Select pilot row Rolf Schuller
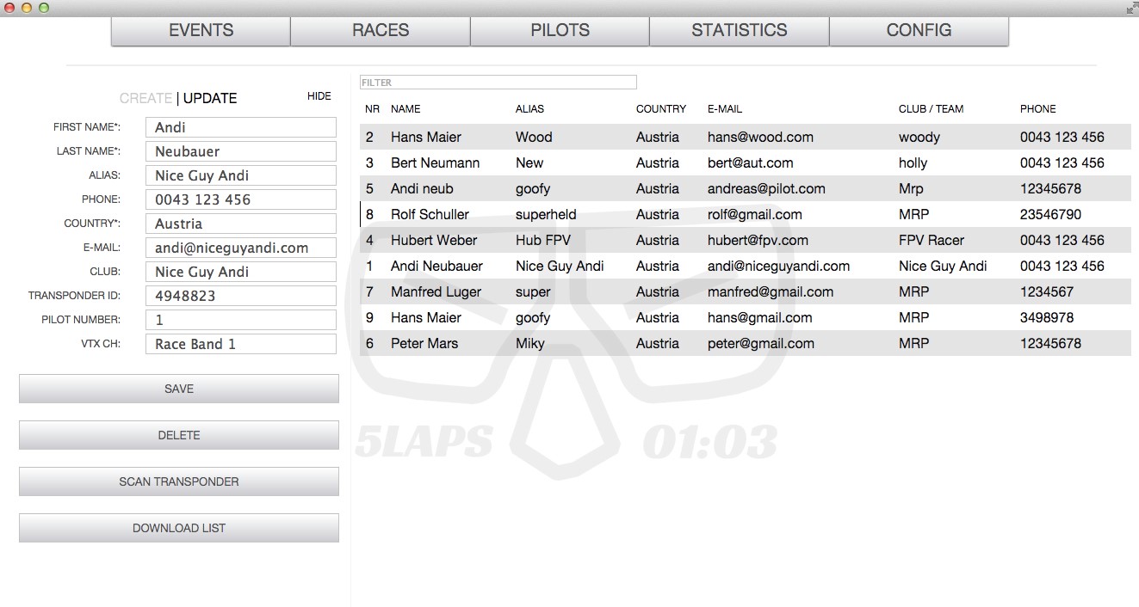This screenshot has width=1139, height=607. tap(746, 214)
